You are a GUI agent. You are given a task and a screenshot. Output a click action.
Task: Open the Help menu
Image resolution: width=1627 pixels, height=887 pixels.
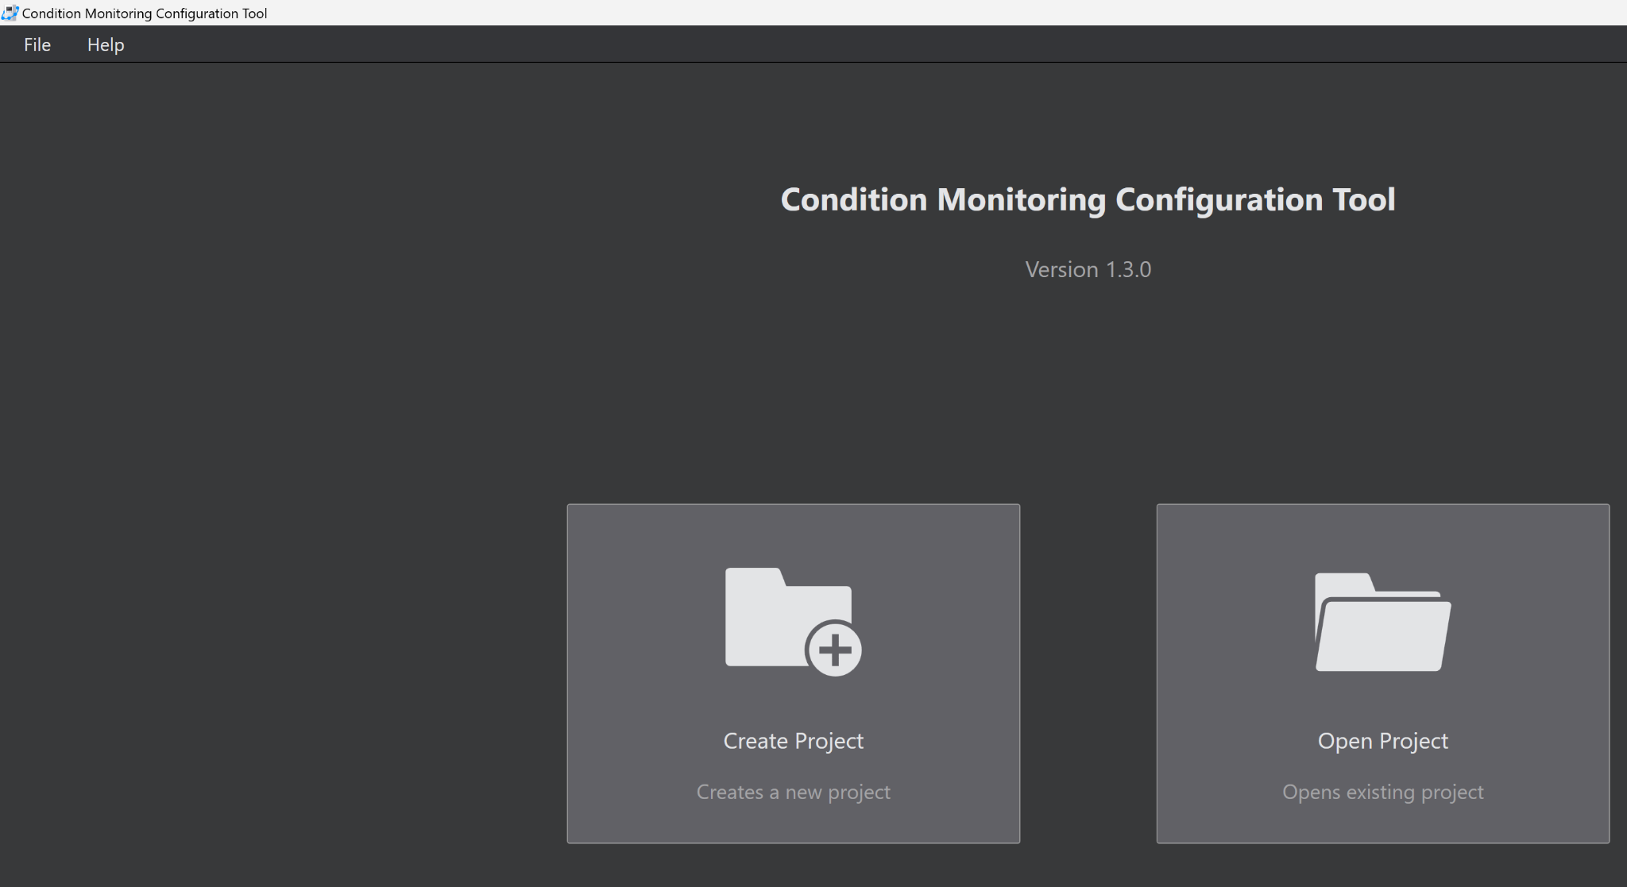point(106,44)
